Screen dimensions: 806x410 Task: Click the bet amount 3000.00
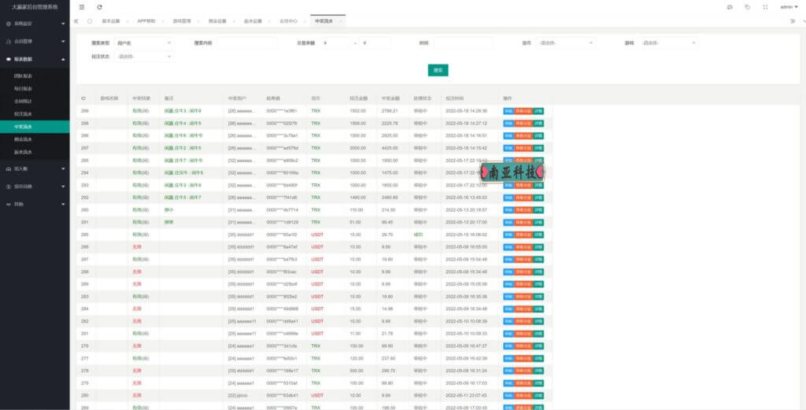(x=358, y=148)
